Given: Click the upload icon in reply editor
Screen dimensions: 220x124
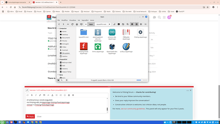Looking at the screenshot, I should (x=52, y=95).
